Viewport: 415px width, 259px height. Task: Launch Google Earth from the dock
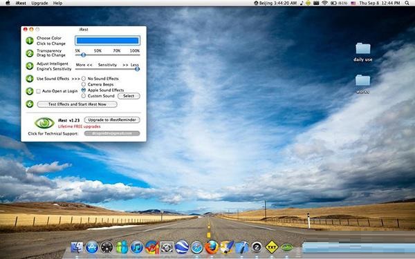(182, 247)
